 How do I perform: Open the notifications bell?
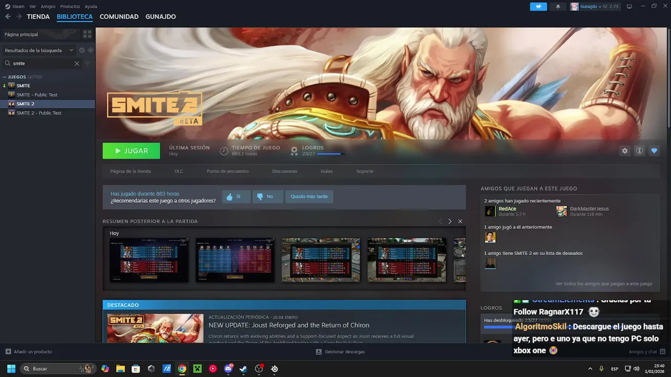tap(558, 6)
